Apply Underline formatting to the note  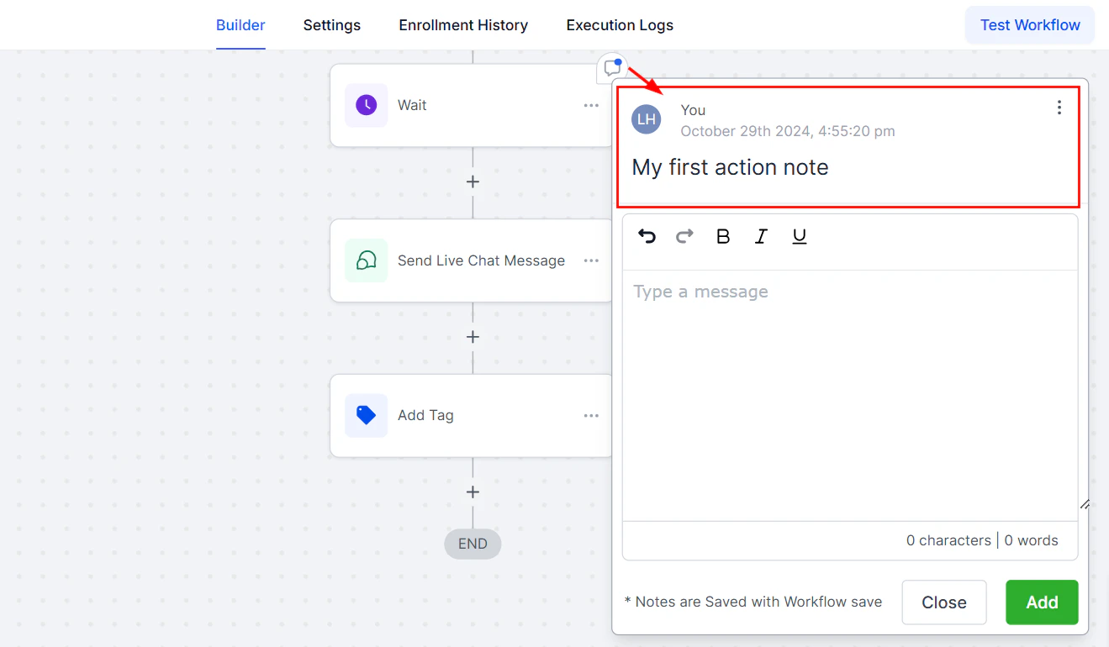pos(799,236)
